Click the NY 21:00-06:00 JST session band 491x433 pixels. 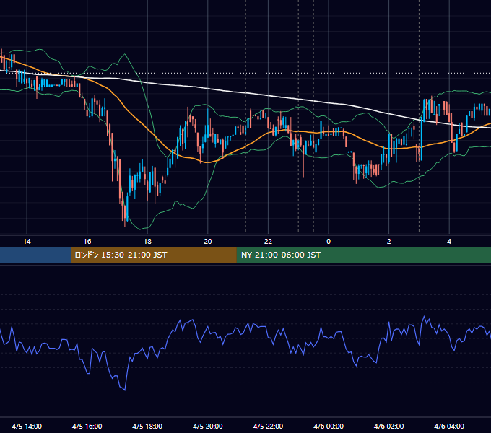pos(363,255)
